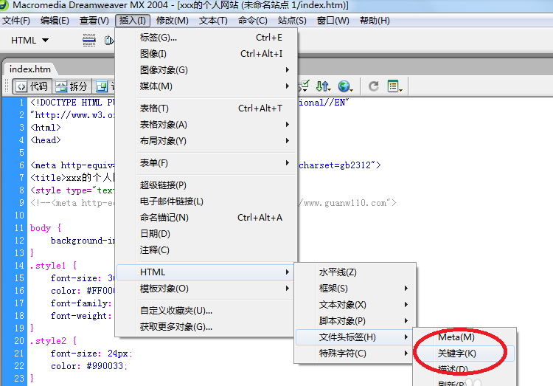Expand the 表格对象(A) submenu
Viewport: 553px width, 386px height.
[x=206, y=124]
